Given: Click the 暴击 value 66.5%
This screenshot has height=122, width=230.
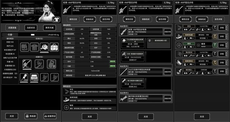Looking at the screenshot, I should tap(82, 39).
